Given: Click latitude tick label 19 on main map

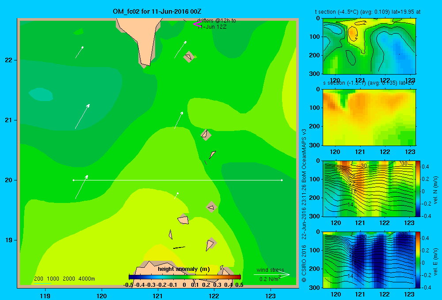Looking at the screenshot, I should pyautogui.click(x=9, y=240).
